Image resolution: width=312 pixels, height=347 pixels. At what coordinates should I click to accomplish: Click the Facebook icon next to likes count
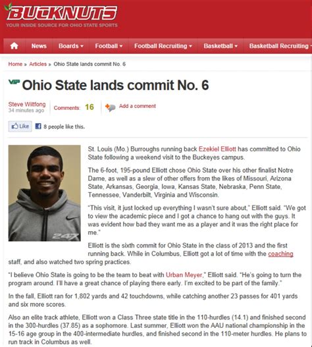point(38,126)
